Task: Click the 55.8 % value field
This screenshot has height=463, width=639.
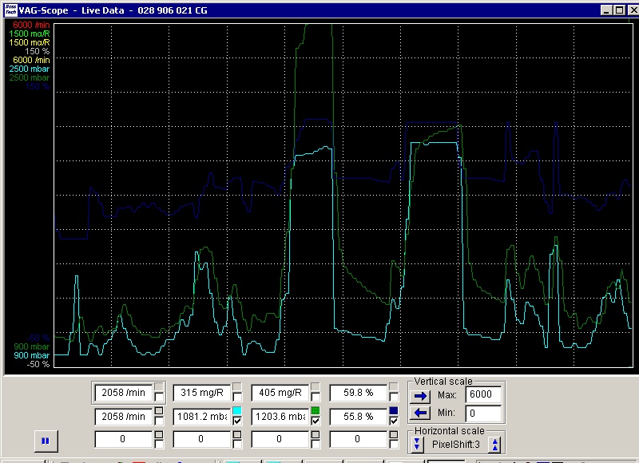Action: [359, 417]
